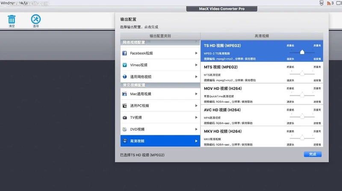Select 通用PC视频 category
This screenshot has height=191, width=342.
click(x=160, y=106)
